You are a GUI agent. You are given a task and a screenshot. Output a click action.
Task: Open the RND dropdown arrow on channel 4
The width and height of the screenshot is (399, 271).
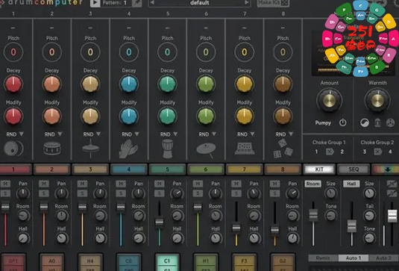tap(137, 134)
